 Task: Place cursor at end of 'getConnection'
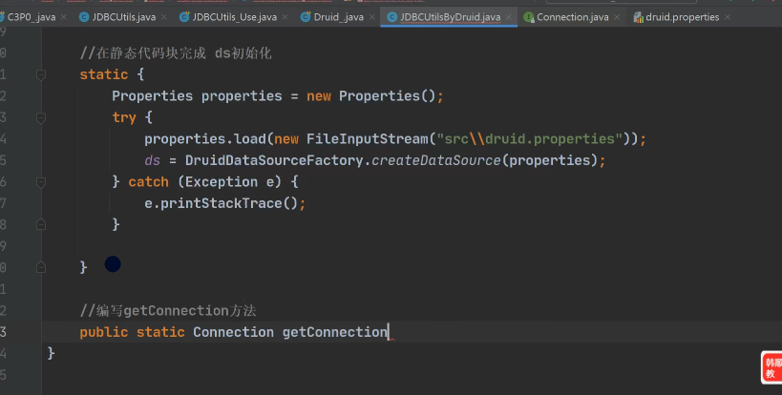[388, 332]
